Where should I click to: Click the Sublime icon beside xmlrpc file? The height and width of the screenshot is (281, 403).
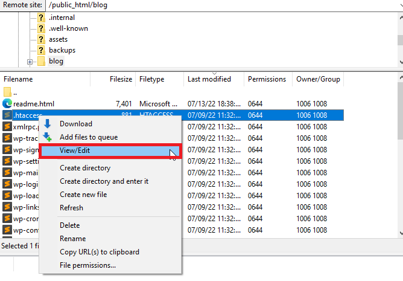(7, 127)
